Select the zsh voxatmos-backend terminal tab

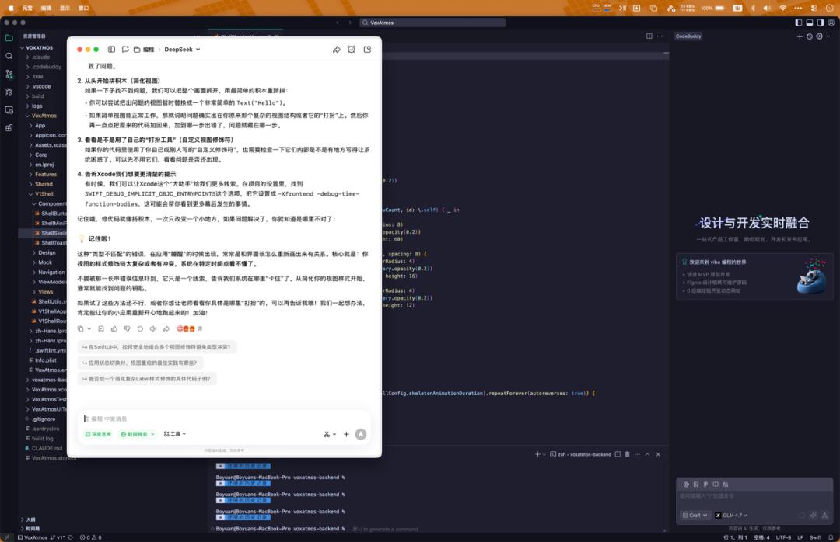click(580, 454)
